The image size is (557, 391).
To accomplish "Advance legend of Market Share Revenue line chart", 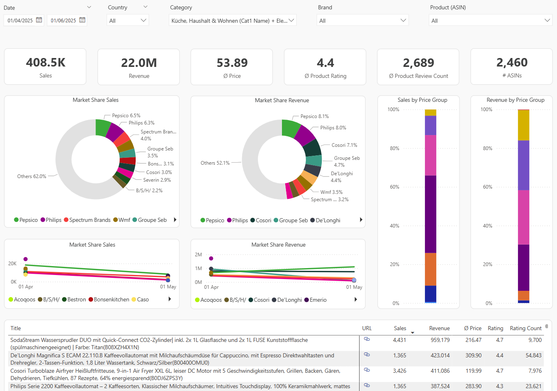I will tap(356, 299).
